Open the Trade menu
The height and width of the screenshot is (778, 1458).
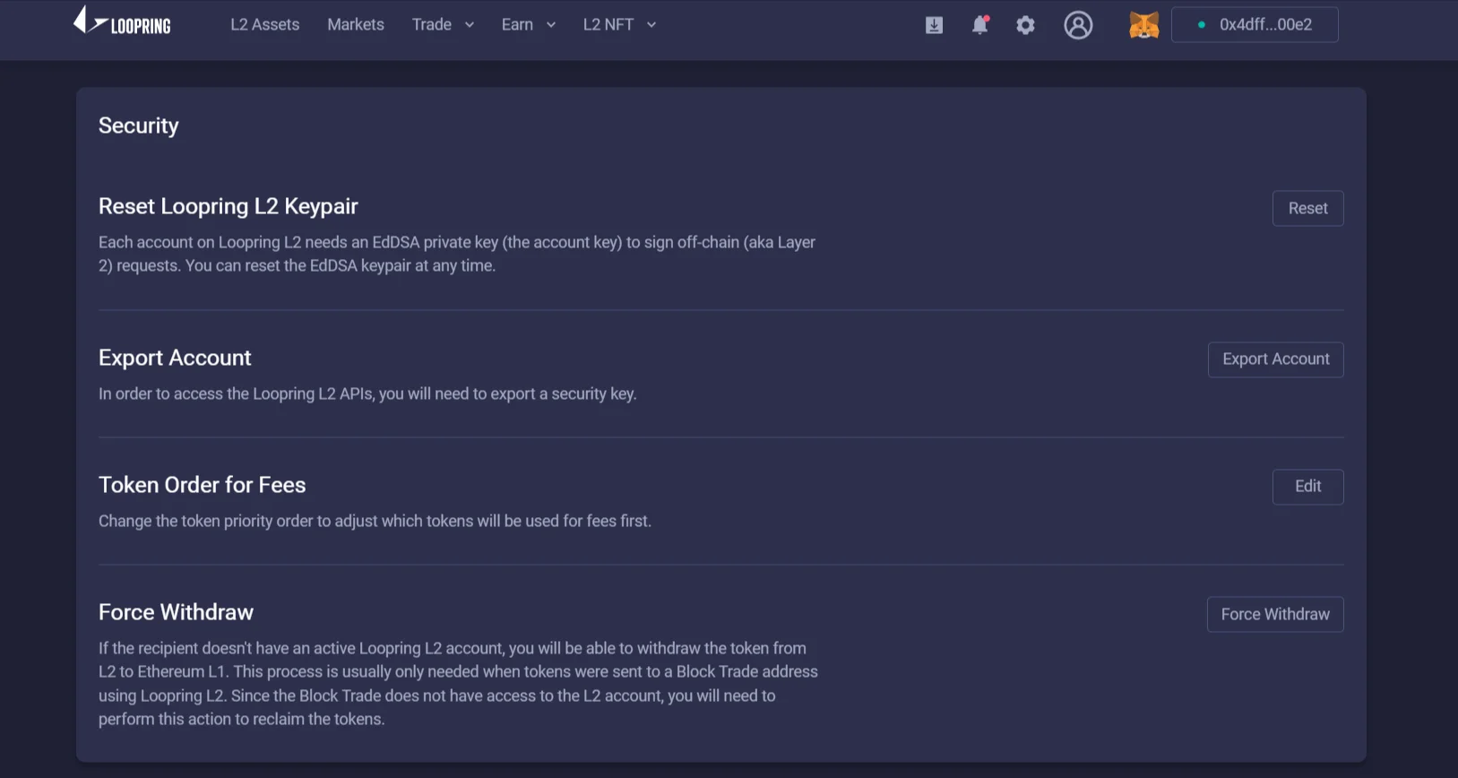click(x=432, y=25)
